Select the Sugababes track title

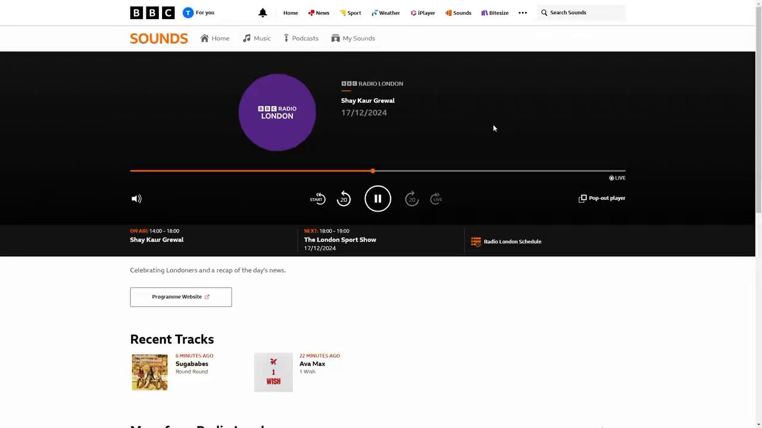click(192, 364)
